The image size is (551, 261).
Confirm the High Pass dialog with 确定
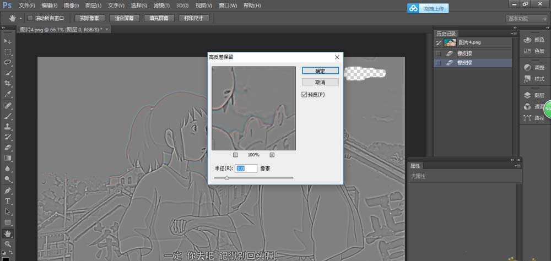[x=320, y=71]
